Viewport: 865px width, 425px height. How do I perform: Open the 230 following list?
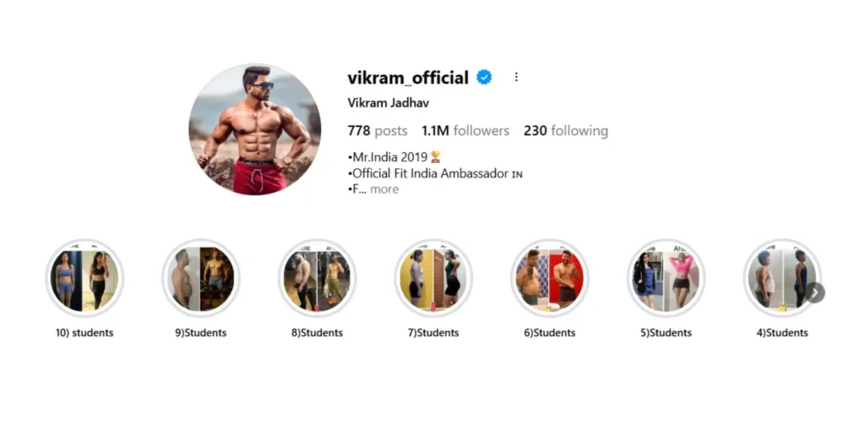[x=566, y=131]
